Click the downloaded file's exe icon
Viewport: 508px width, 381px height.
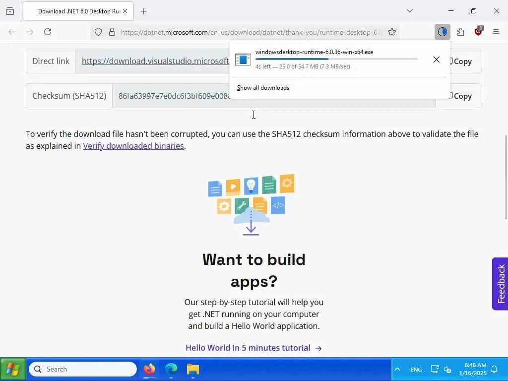[243, 60]
